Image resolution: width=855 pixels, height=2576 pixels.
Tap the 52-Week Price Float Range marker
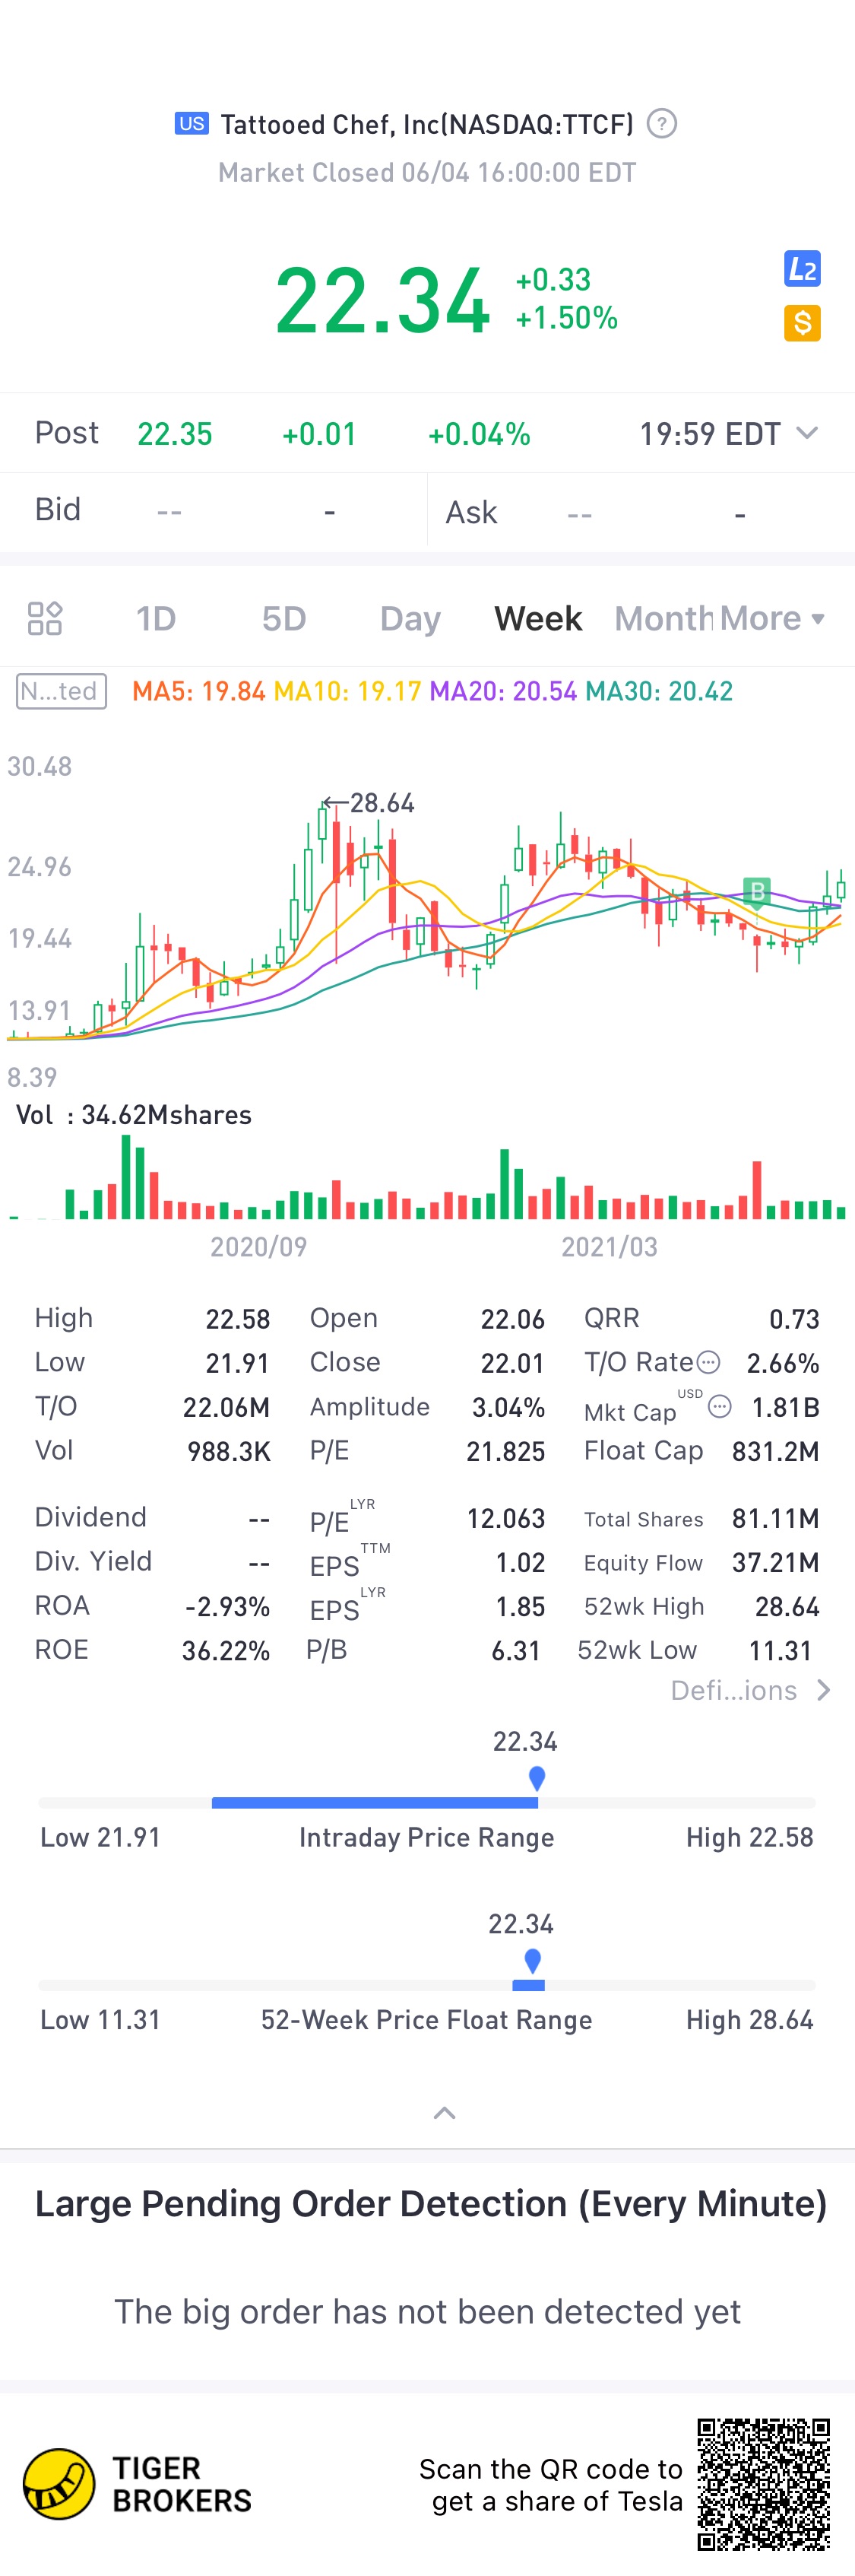532,1961
